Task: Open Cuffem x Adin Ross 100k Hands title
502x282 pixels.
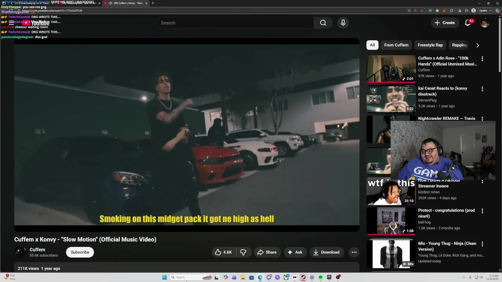Action: coord(447,61)
